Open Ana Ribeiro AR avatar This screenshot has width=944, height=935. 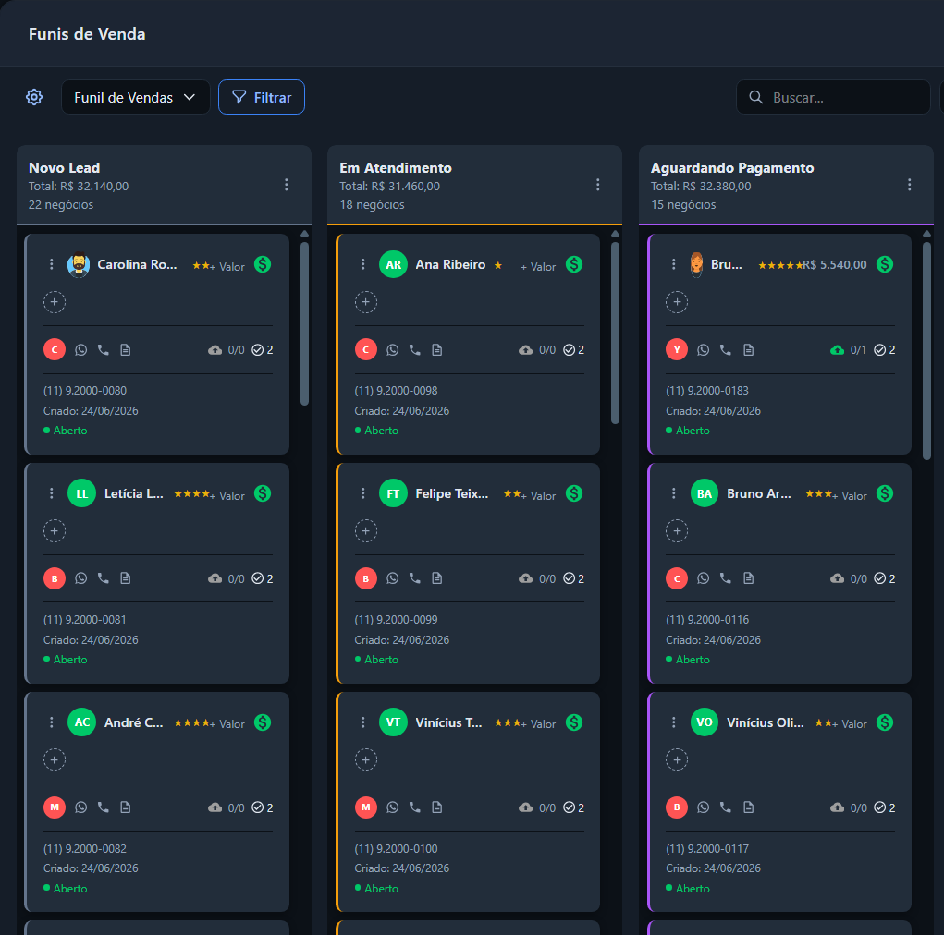(x=393, y=264)
